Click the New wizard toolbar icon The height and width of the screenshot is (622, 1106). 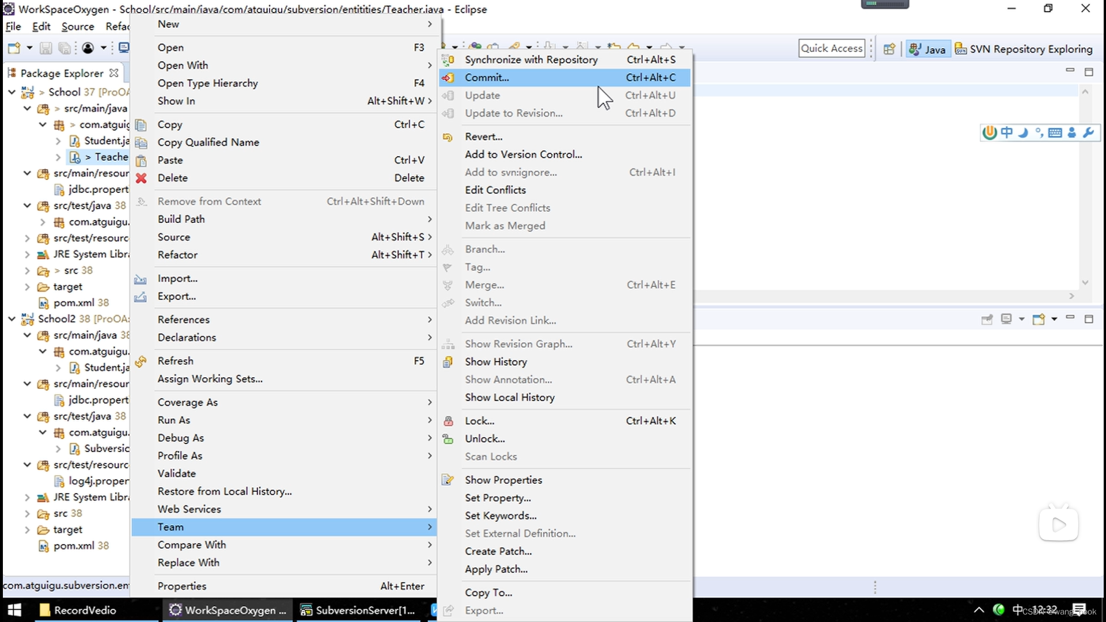click(x=14, y=48)
